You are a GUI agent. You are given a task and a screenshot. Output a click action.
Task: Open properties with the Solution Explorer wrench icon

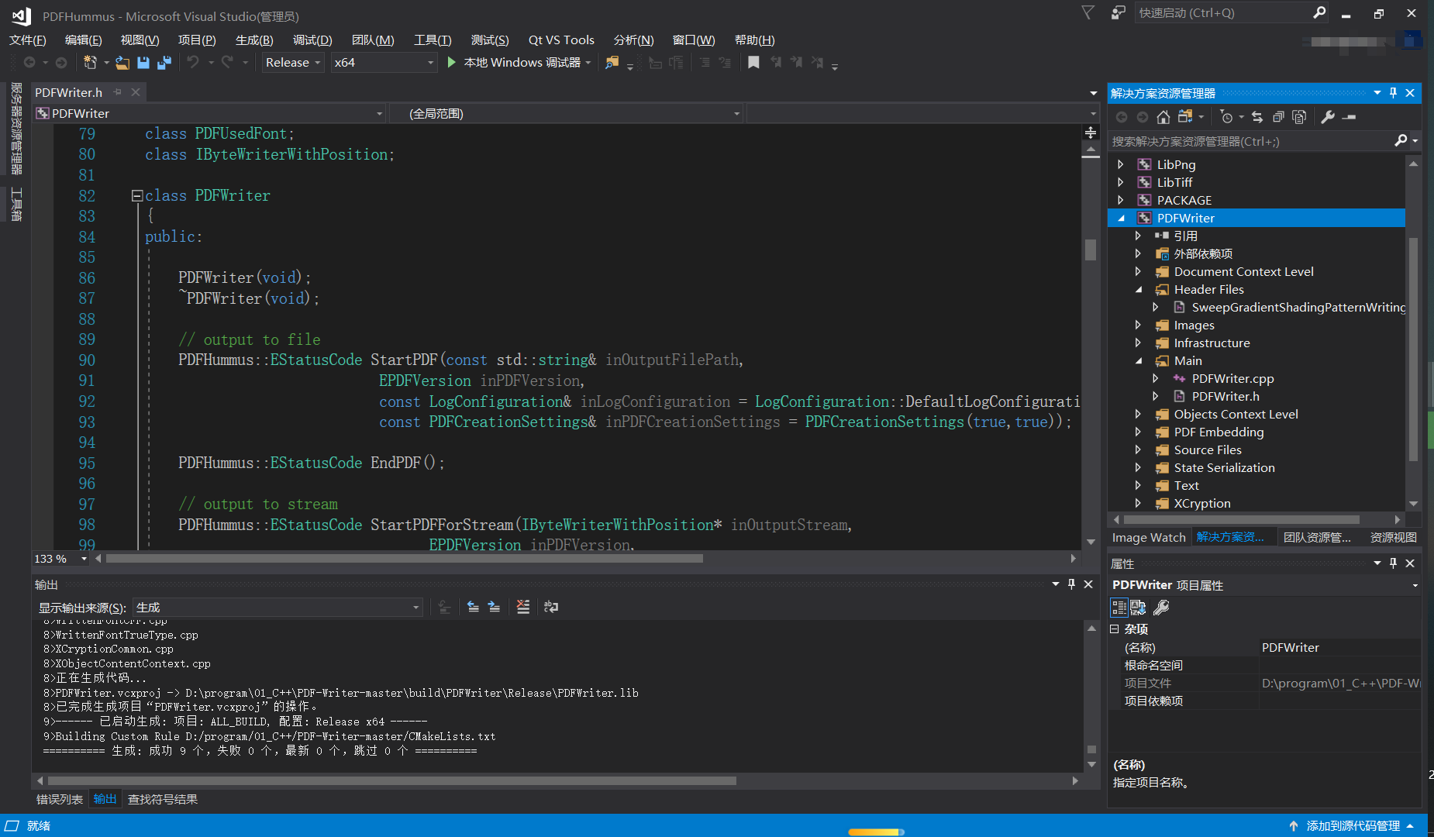tap(1328, 117)
